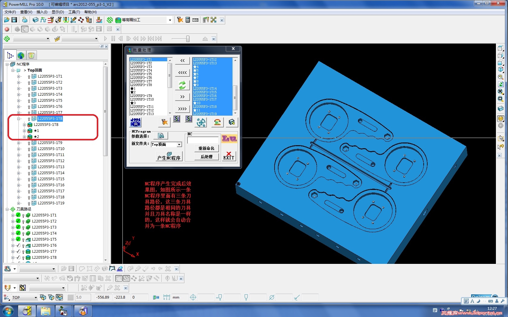508x317 pixels.
Task: Open the feeds and speeds icon
Action: point(43,20)
